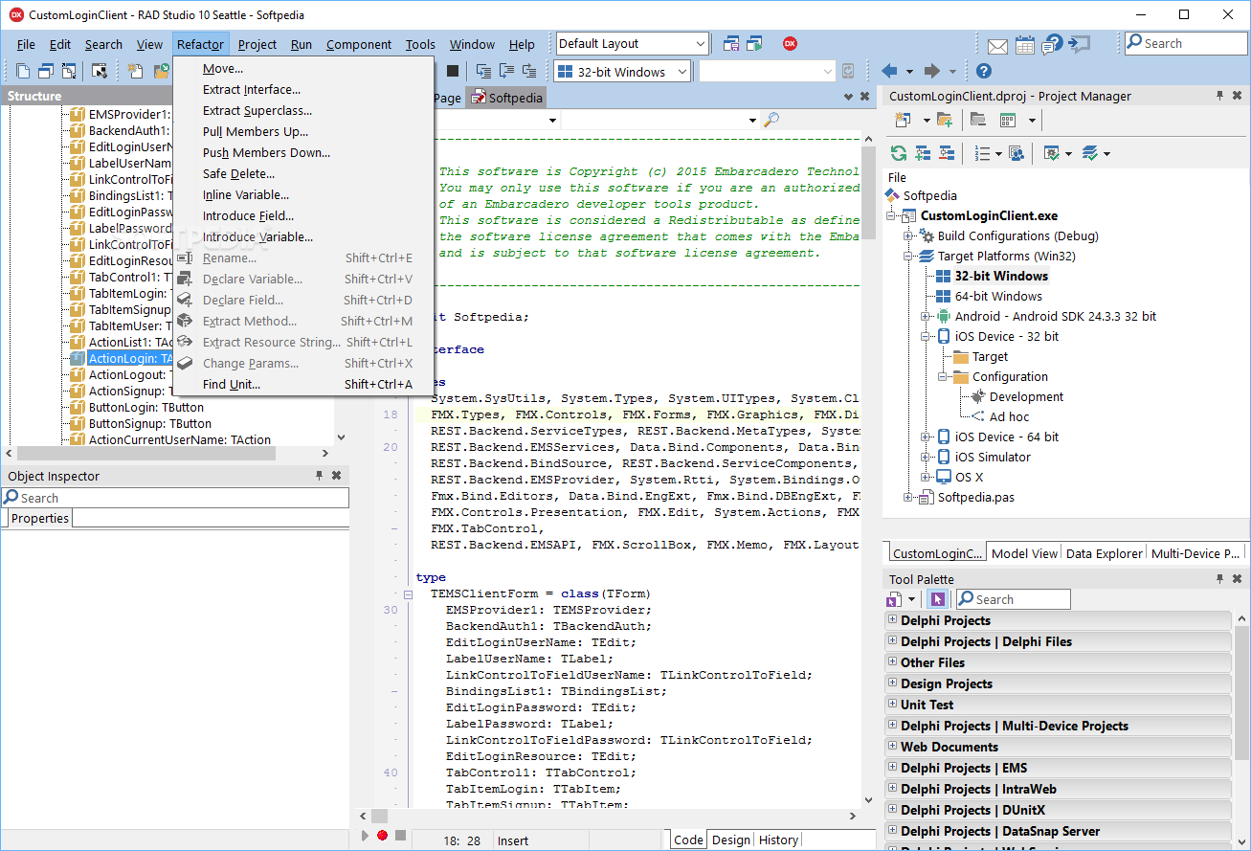1251x851 pixels.
Task: Click the red record macro button
Action: point(382,835)
